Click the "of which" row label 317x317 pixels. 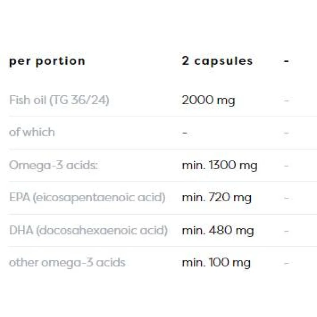click(32, 132)
